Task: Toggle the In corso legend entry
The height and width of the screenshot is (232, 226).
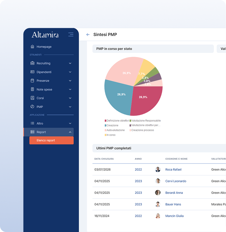Action: pyautogui.click(x=111, y=135)
